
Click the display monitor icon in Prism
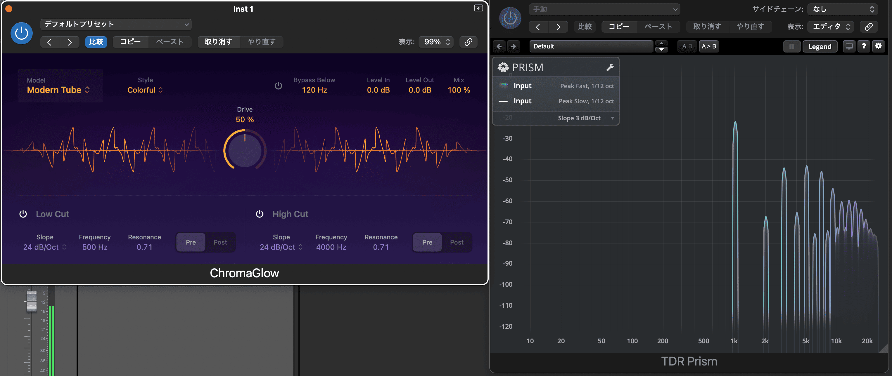pos(849,46)
